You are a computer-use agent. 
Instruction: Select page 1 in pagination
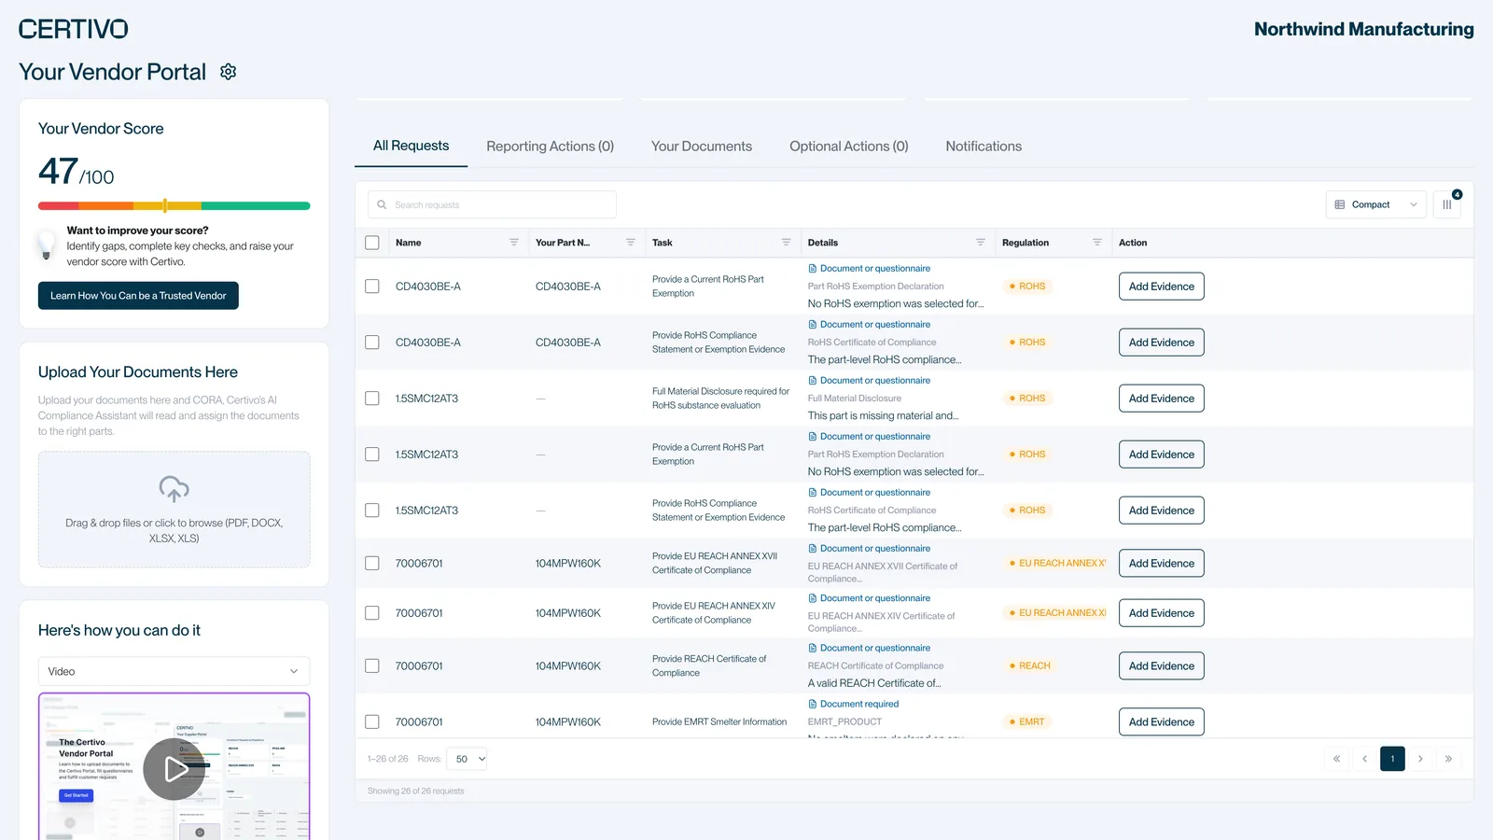pos(1392,759)
